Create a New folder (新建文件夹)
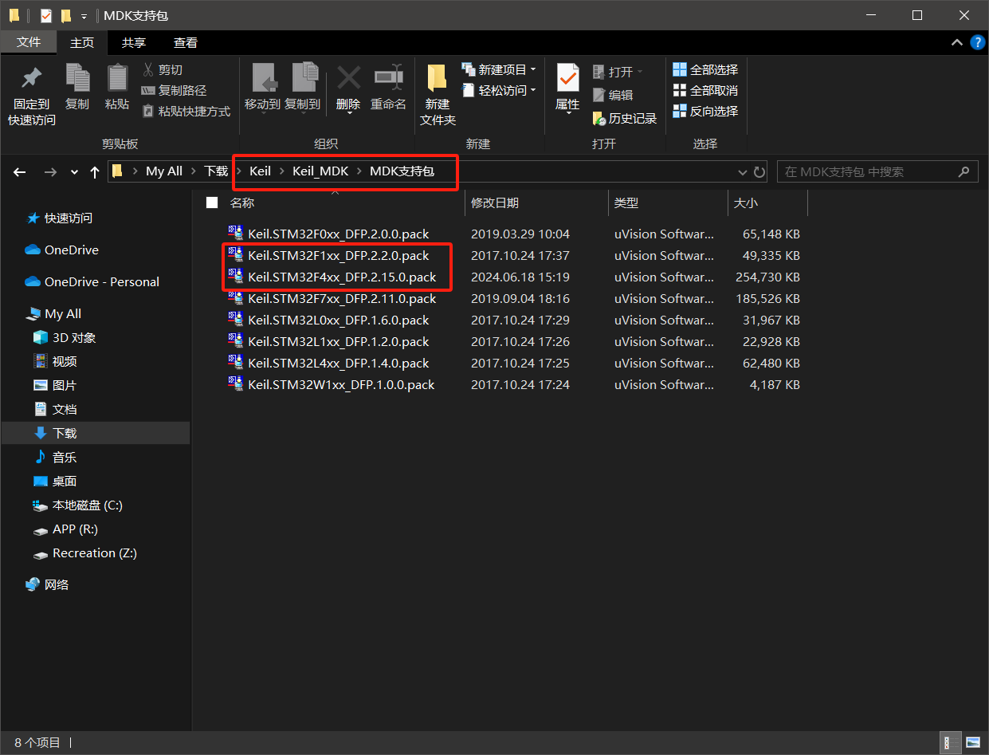Screen dimensions: 989x755 click(438, 96)
